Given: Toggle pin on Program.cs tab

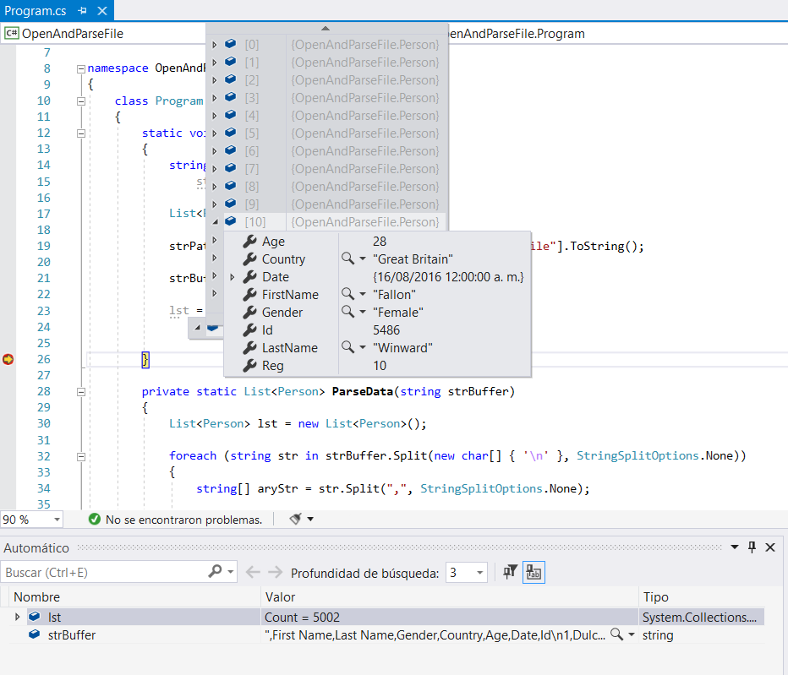Looking at the screenshot, I should (82, 10).
